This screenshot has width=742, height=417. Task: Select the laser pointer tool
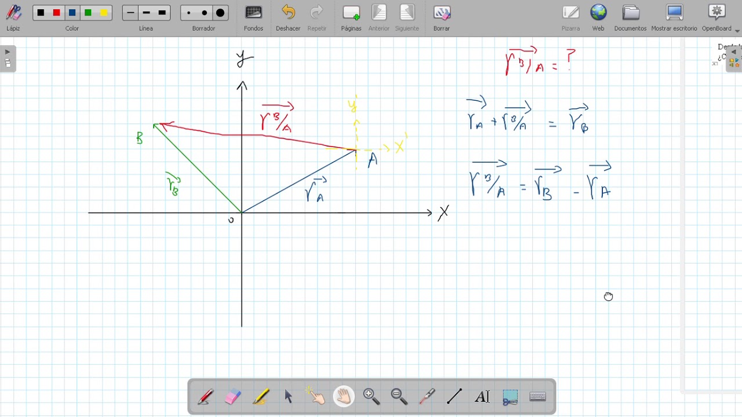point(427,397)
